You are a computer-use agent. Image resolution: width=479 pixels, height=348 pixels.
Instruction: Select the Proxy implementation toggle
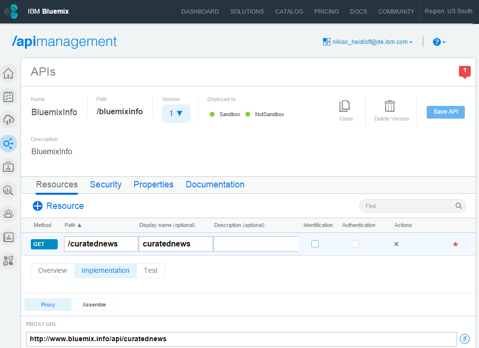[48, 305]
